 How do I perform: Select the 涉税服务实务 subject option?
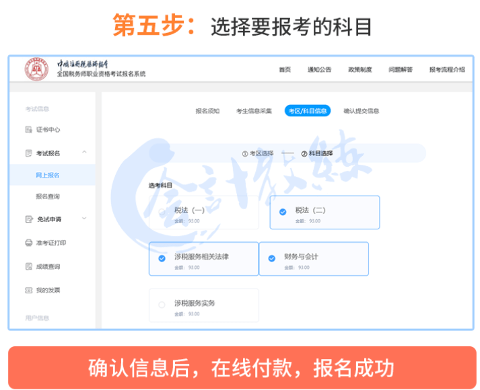click(162, 305)
